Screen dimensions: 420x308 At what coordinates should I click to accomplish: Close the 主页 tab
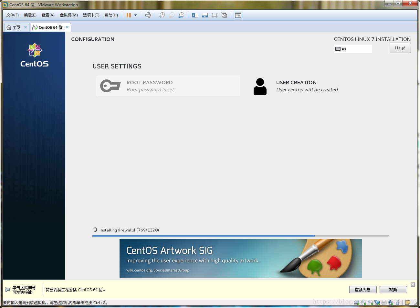coord(26,27)
